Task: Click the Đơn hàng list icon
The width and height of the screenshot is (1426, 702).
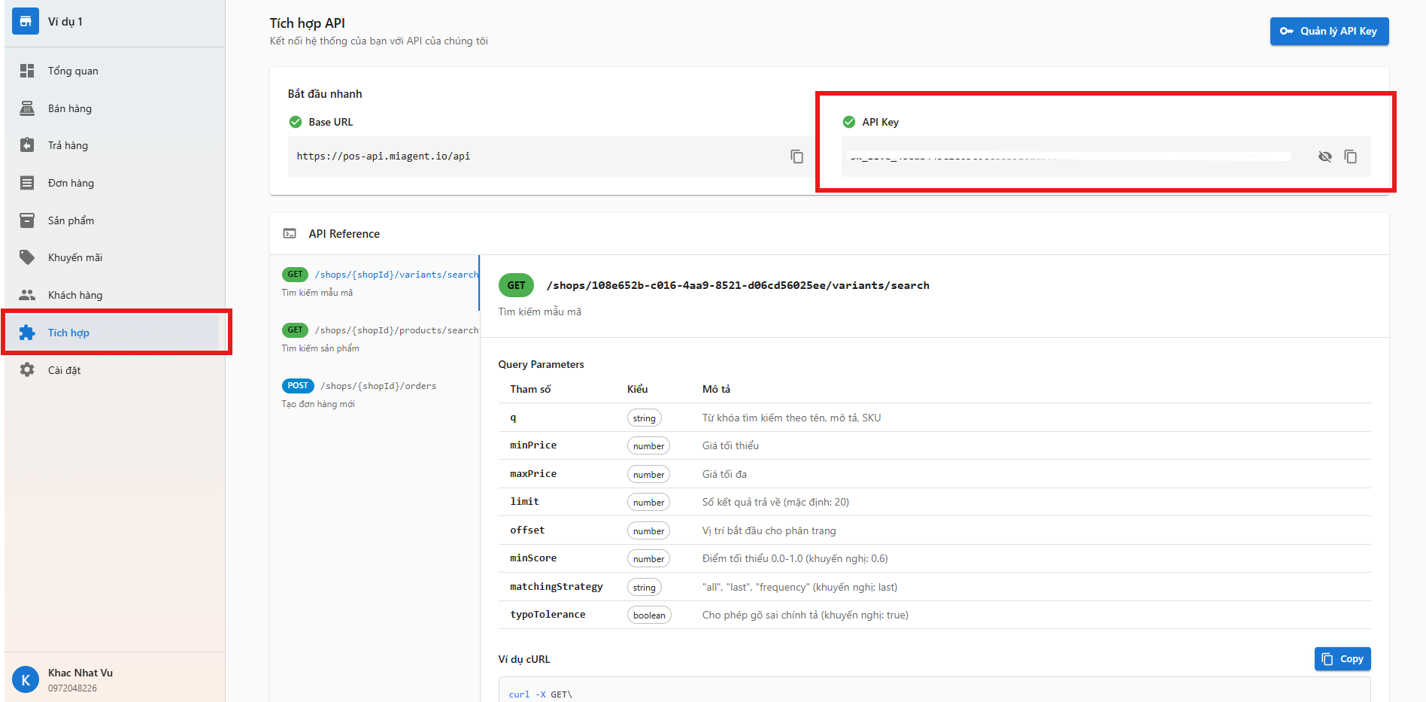Action: click(x=27, y=183)
